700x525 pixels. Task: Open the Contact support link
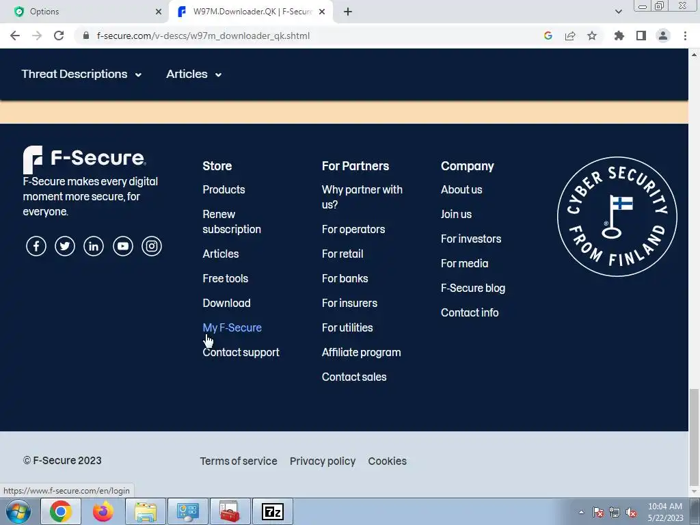(241, 352)
